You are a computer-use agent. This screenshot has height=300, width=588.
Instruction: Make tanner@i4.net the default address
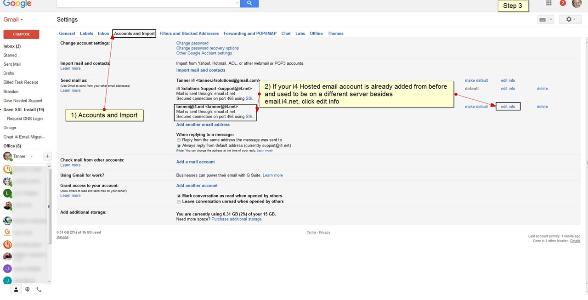(476, 107)
